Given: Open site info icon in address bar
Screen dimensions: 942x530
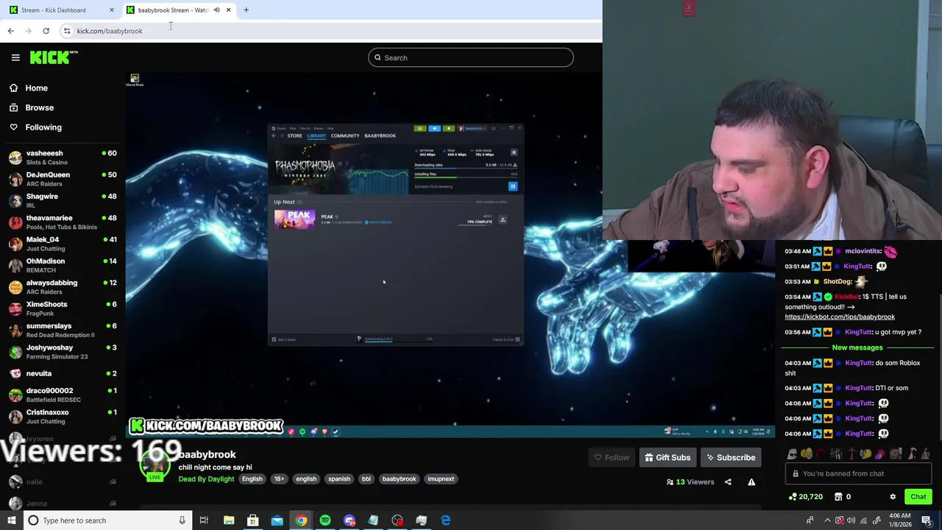Looking at the screenshot, I should click(x=67, y=31).
